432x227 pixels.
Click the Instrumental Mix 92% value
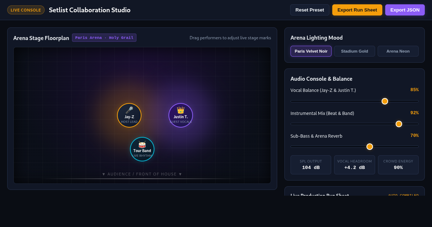414,113
